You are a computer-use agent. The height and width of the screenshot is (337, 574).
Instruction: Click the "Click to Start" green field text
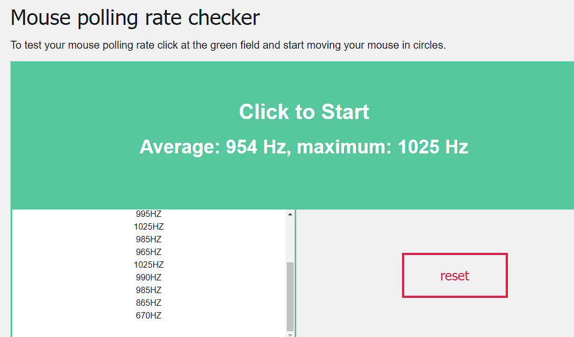point(304,112)
